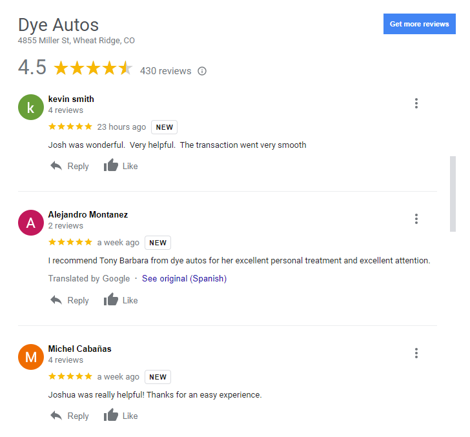
Task: Click the reviews list scrollbar thumb
Action: (453, 194)
